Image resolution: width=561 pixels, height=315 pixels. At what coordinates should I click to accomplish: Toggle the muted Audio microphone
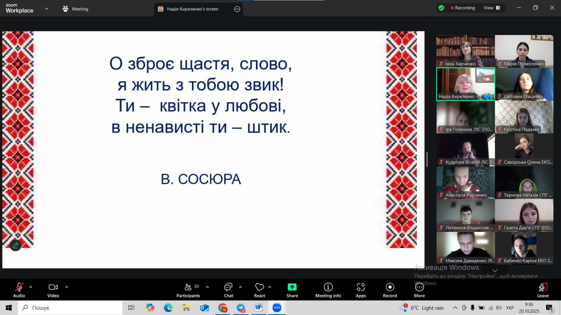coord(19,287)
